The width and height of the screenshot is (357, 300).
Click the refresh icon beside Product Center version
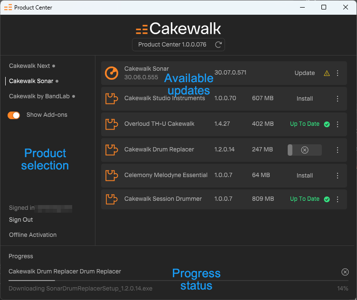pos(218,45)
